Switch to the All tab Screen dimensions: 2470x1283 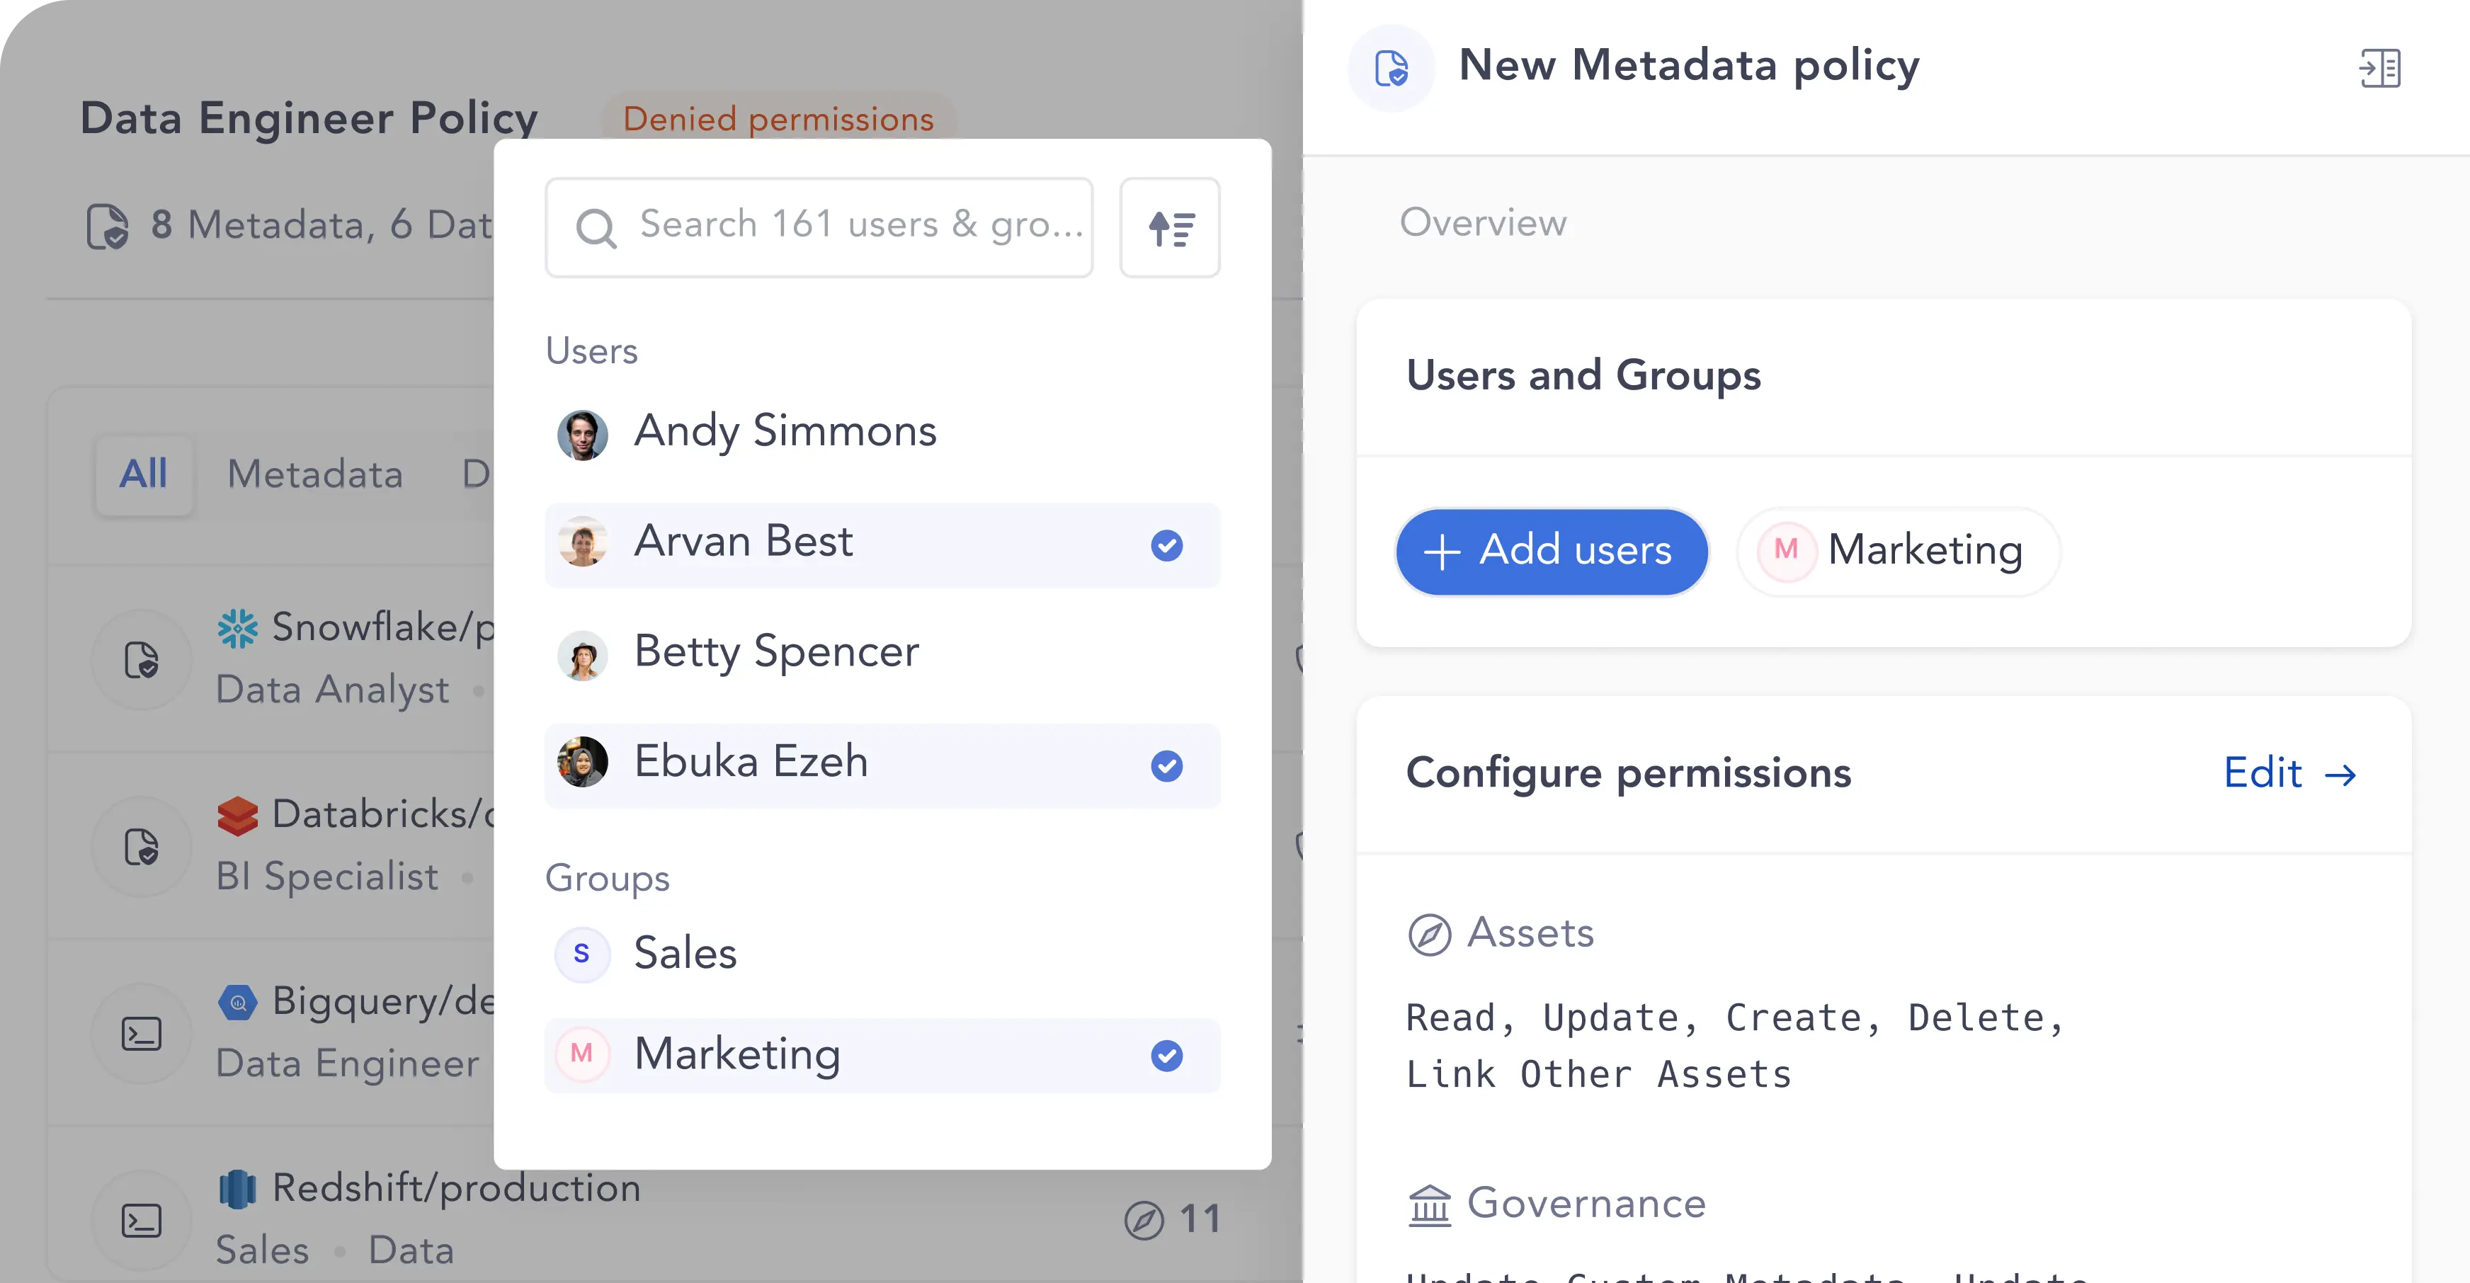coord(144,474)
